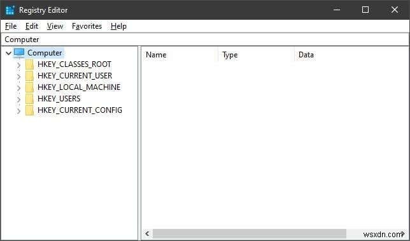The width and height of the screenshot is (410, 241).
Task: Expand the HKEY_CURRENT_USER key
Action: pos(18,77)
